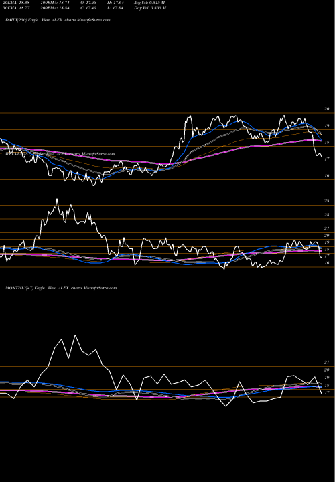The height and width of the screenshot is (482, 335).
Task: Click the WEEKLY Eagle View ALEX chart title
Action: 60,154
